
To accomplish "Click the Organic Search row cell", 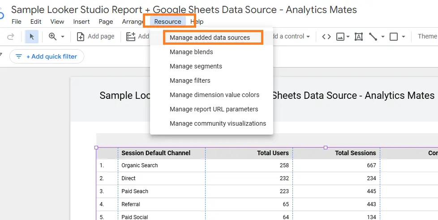I will point(140,165).
